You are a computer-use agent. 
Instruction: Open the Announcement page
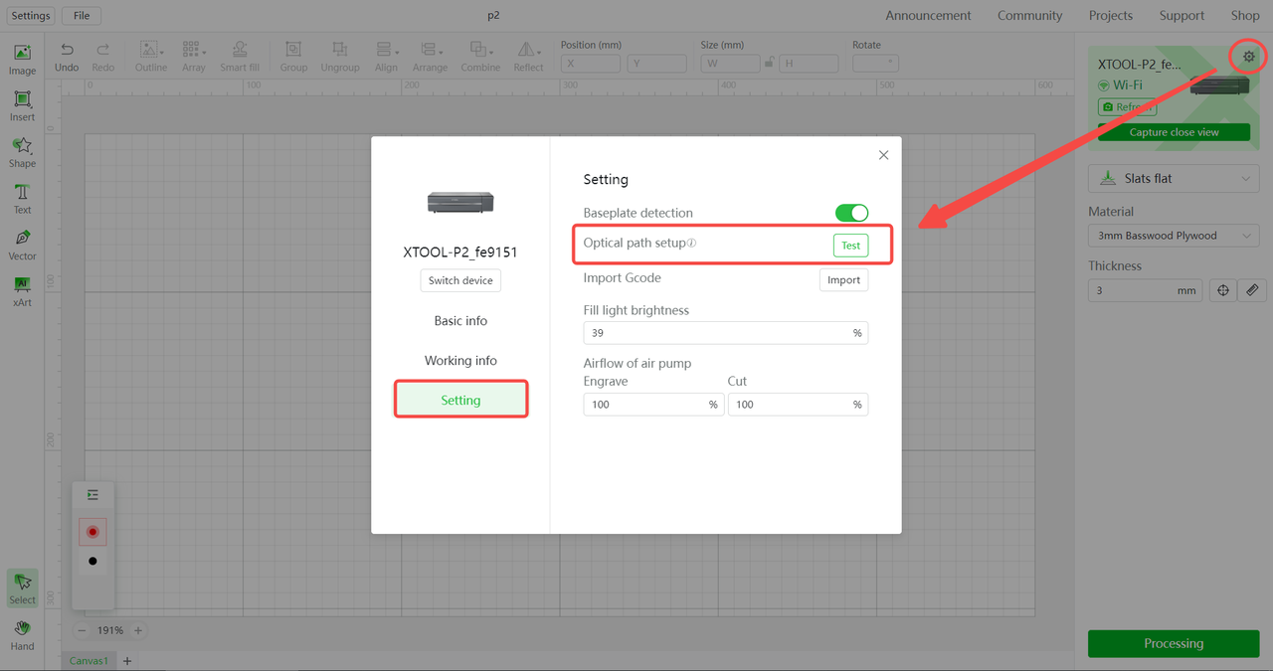928,16
